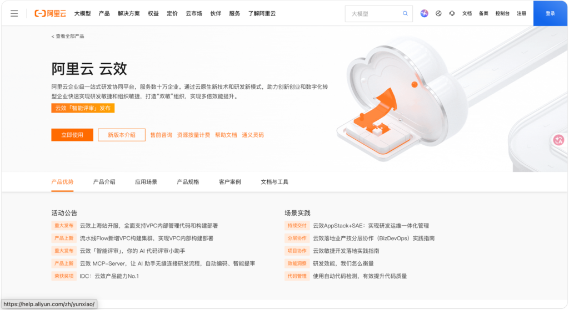Open 云效AppStack+SAE practice article

pos(371,226)
